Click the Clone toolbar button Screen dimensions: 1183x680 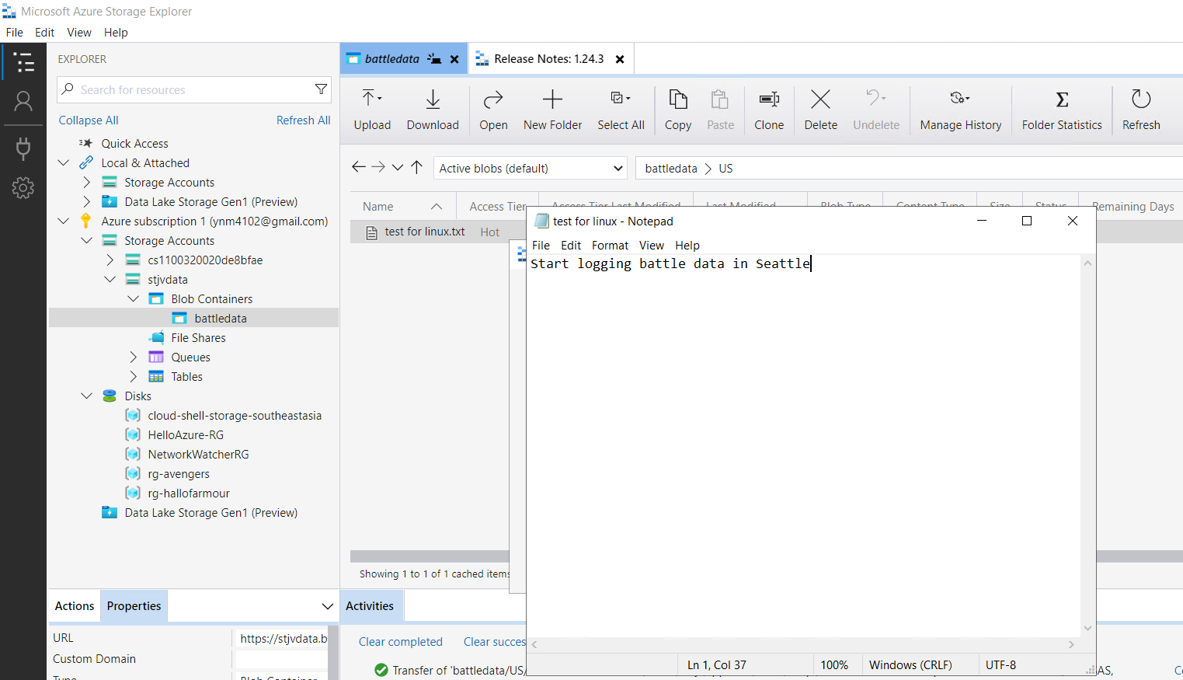coord(769,110)
